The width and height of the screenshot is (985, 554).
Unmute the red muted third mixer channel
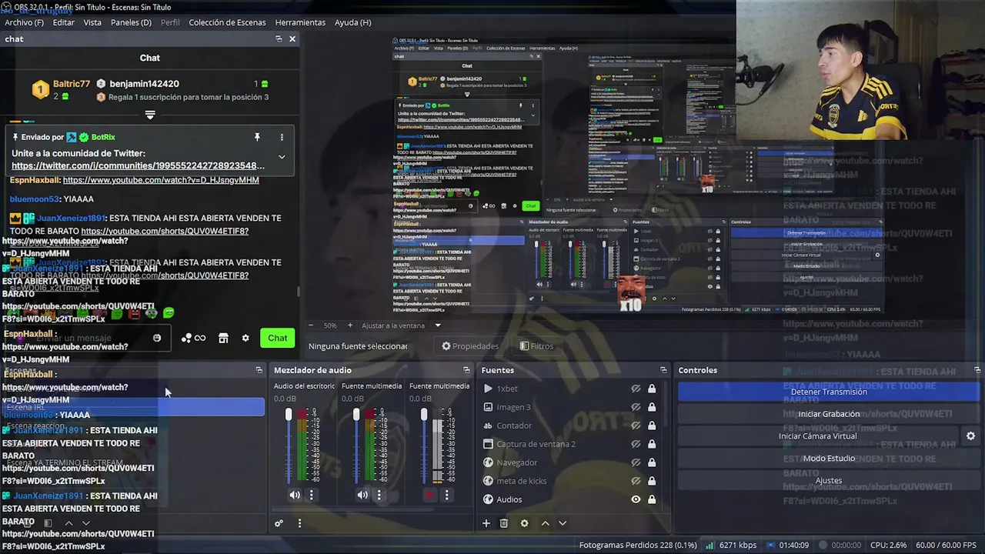(x=430, y=495)
